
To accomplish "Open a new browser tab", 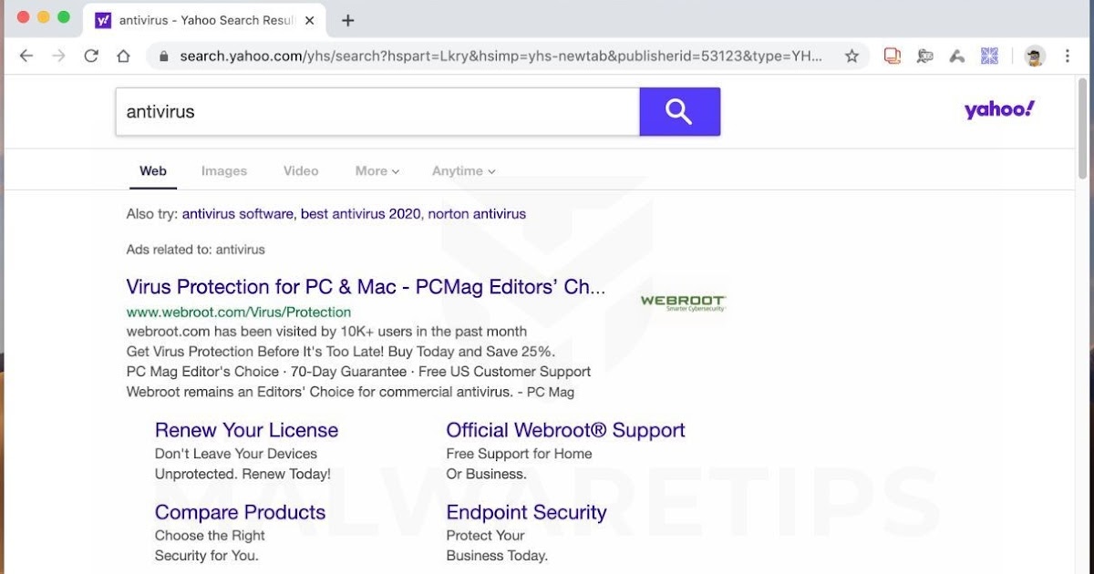I will coord(347,20).
